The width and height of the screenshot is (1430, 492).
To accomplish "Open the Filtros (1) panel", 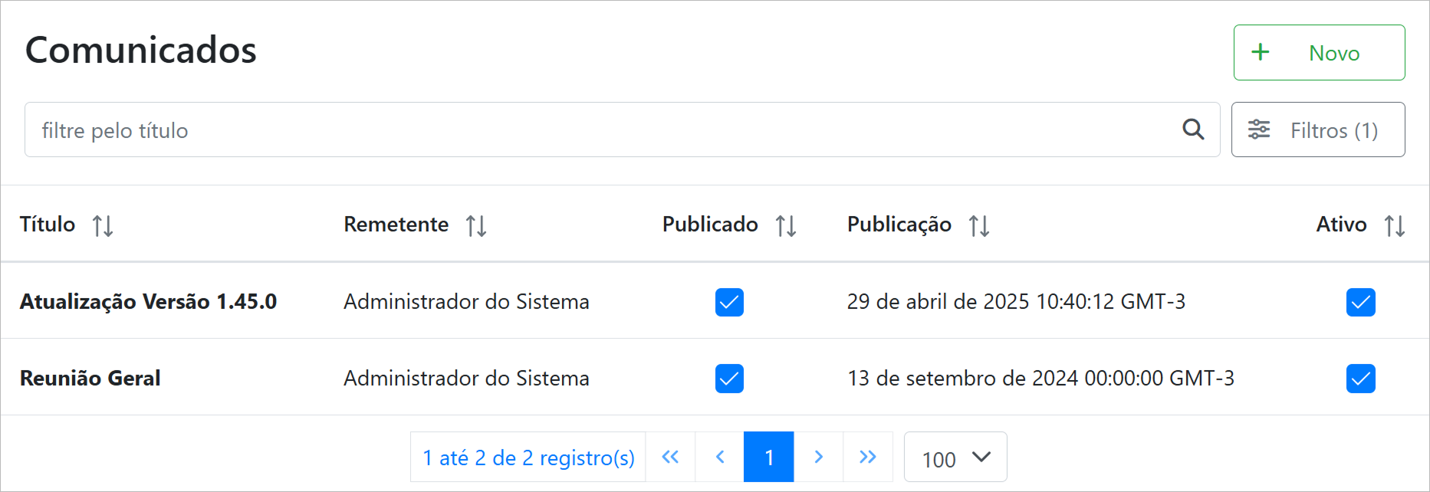I will coord(1318,130).
